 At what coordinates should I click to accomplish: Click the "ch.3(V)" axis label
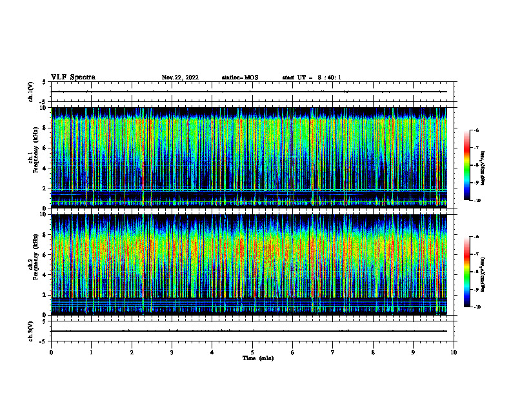(30, 332)
